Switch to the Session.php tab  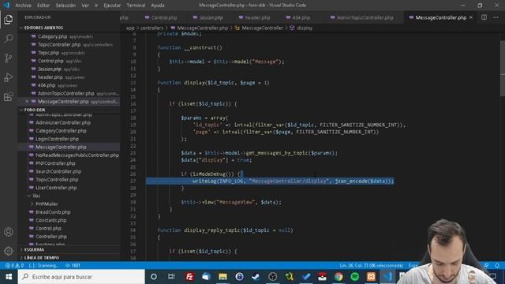pos(208,17)
